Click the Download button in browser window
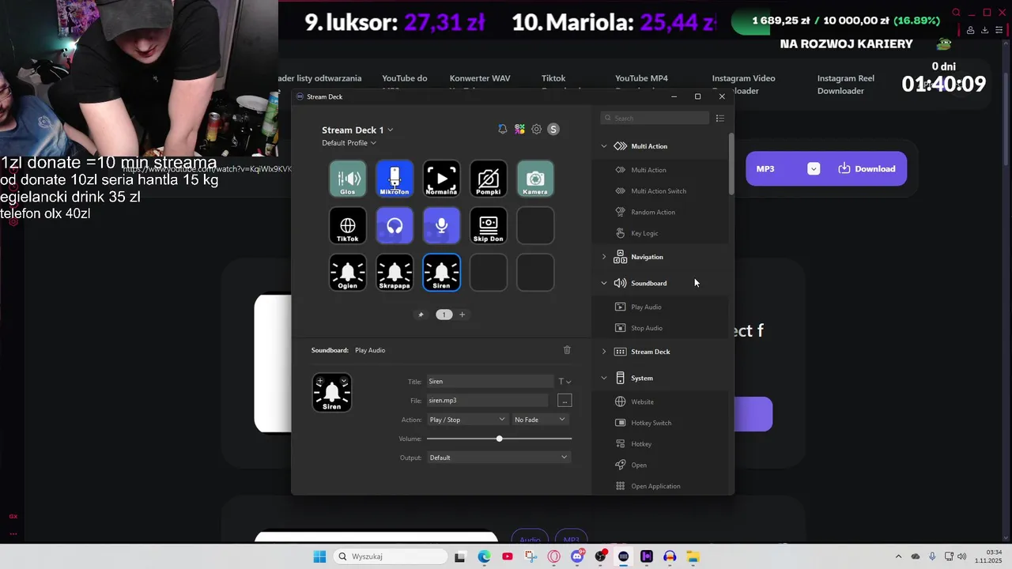 click(x=867, y=169)
